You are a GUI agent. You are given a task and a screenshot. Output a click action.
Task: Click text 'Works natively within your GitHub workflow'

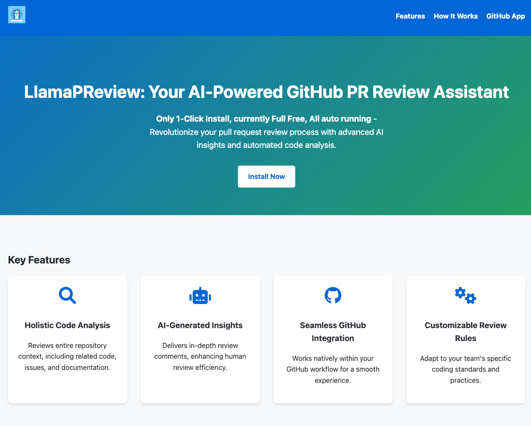333,369
